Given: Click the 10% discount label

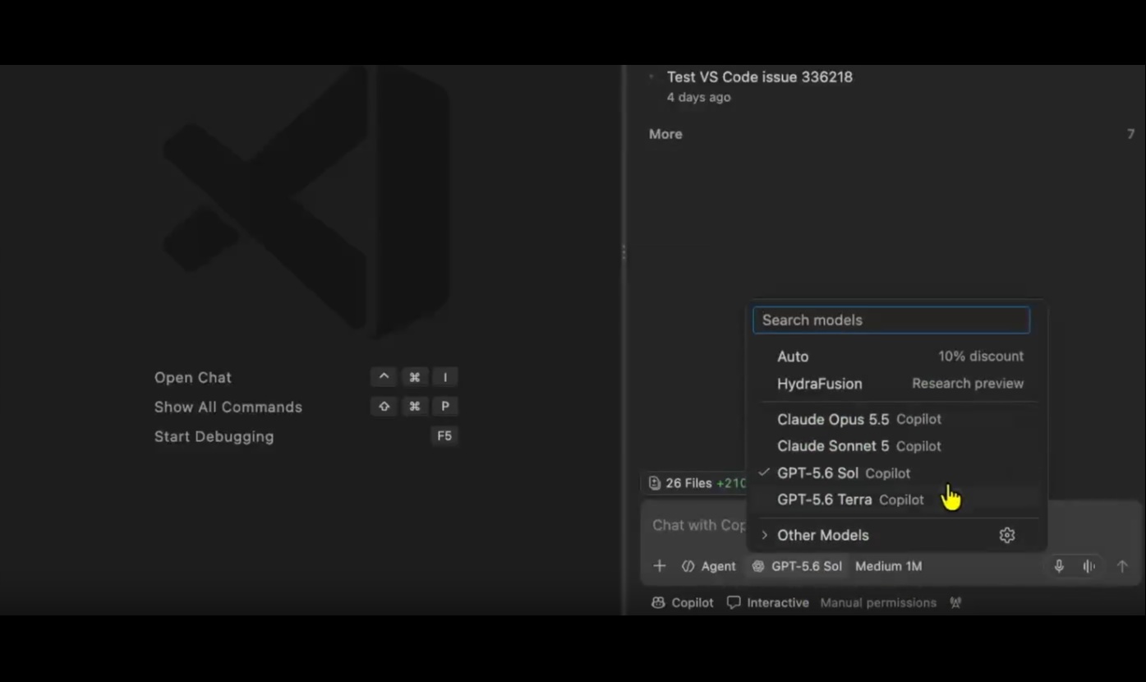Looking at the screenshot, I should (x=981, y=357).
